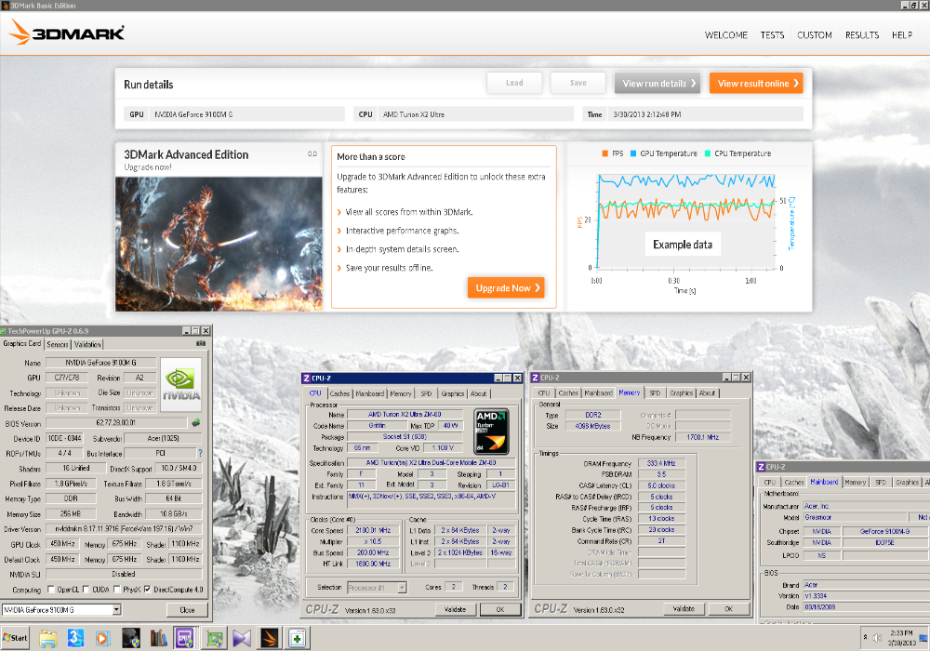Open the green plus app in the taskbar
Viewport: 930px width, 651px height.
click(298, 638)
